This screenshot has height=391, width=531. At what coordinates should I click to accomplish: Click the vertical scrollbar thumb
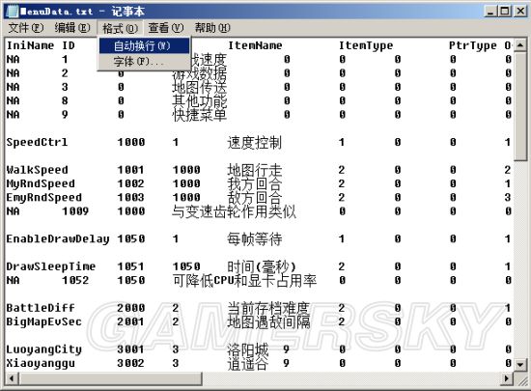point(520,106)
